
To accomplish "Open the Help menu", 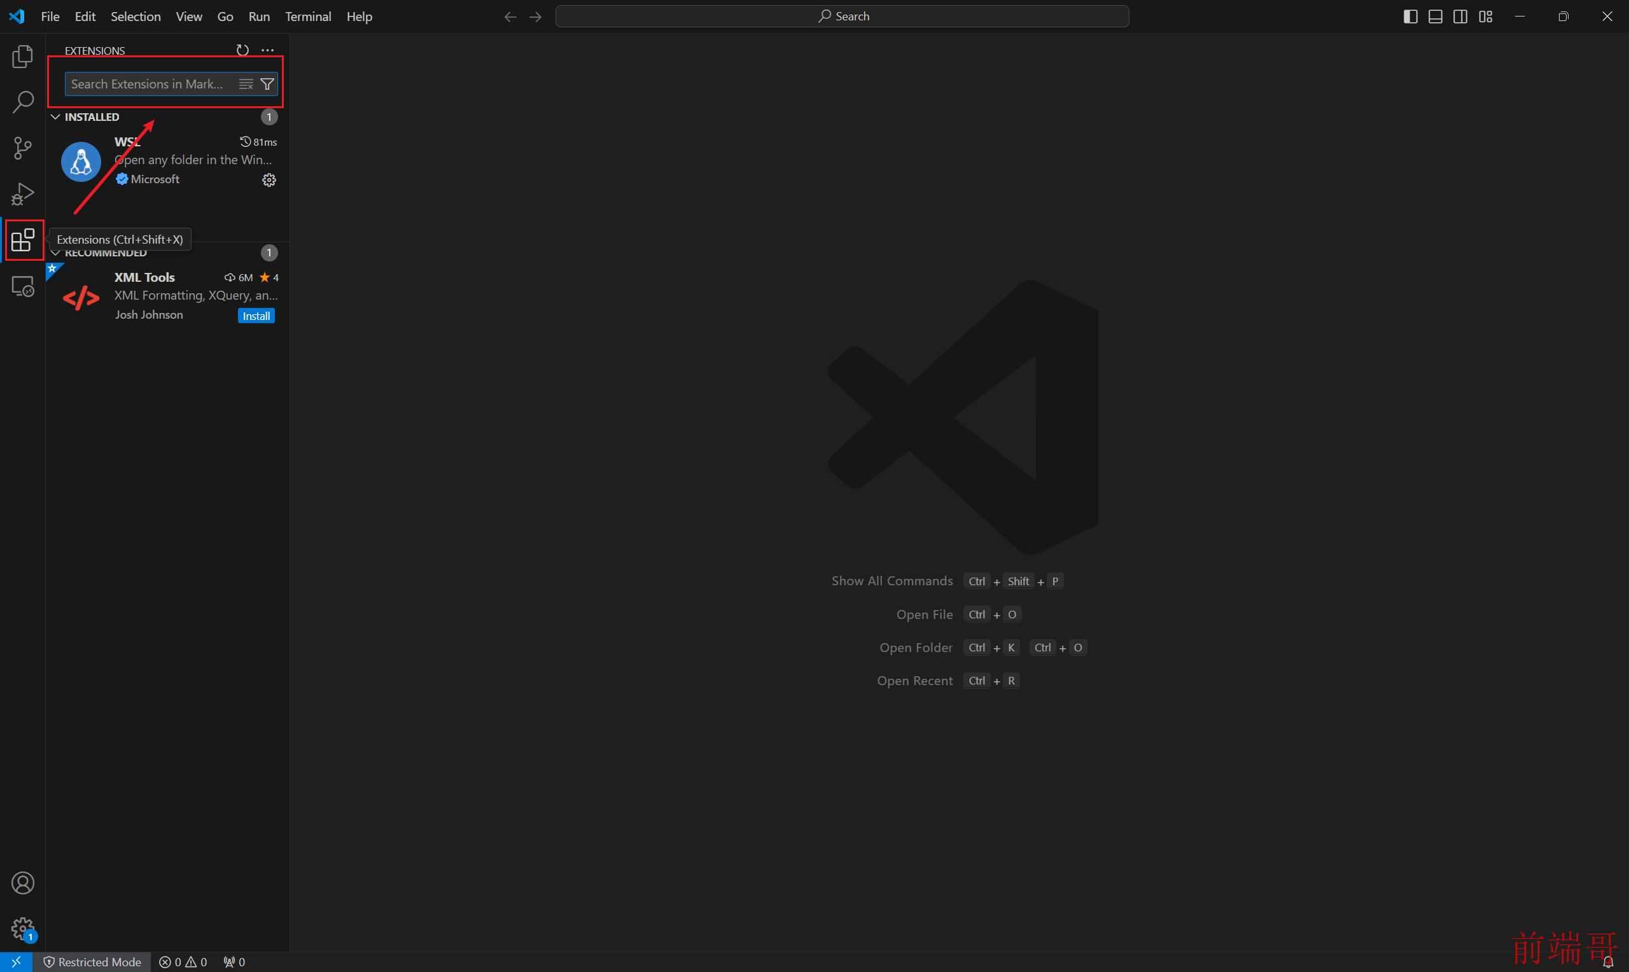I will (x=359, y=17).
